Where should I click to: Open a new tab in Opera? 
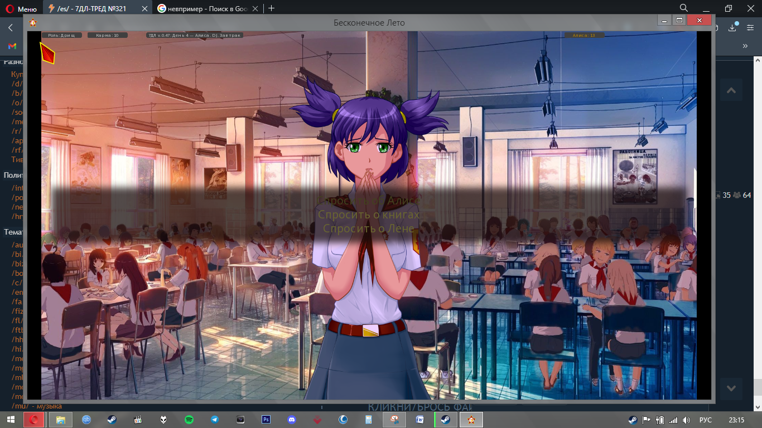pyautogui.click(x=272, y=8)
